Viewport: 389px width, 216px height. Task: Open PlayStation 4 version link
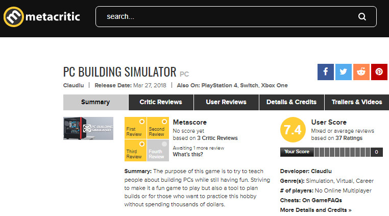[220, 85]
